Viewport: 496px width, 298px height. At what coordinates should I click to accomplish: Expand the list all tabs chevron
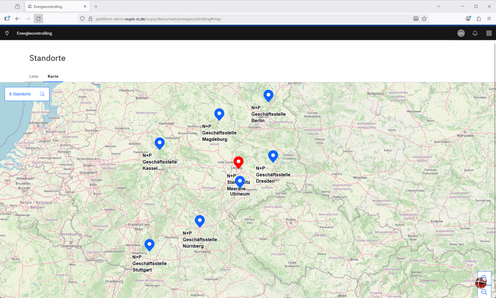[x=438, y=7]
